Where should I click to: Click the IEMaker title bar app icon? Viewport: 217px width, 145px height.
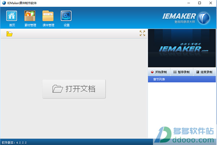[4, 3]
